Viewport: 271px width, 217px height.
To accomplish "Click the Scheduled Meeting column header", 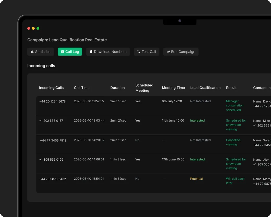I will [x=144, y=88].
